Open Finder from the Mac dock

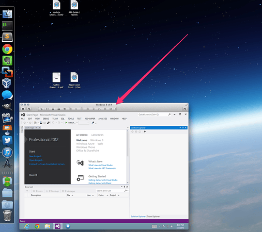click(7, 14)
